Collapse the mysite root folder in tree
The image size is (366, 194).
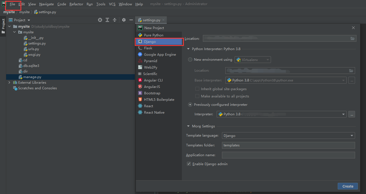click(9, 26)
